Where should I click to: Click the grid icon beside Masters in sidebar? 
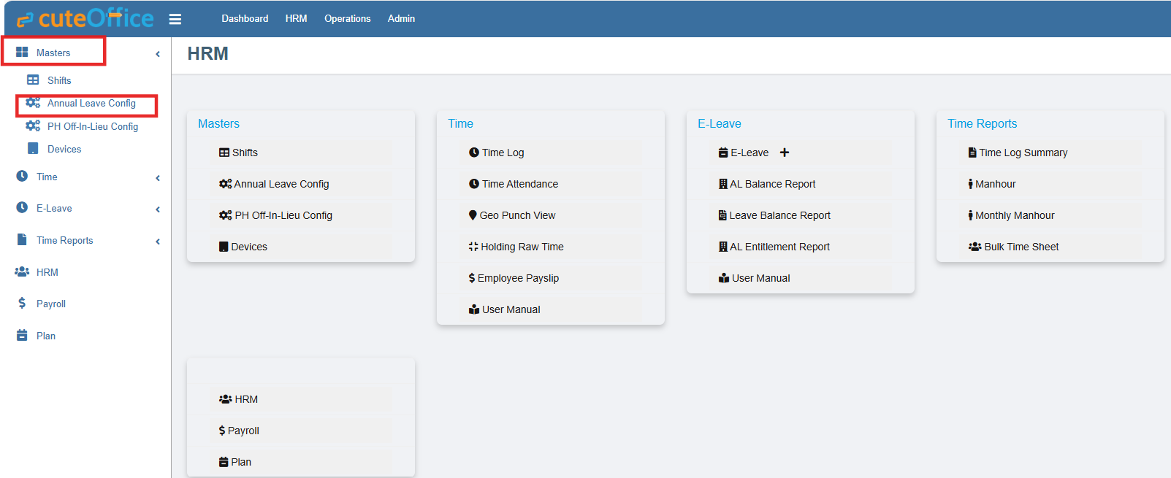pos(22,53)
